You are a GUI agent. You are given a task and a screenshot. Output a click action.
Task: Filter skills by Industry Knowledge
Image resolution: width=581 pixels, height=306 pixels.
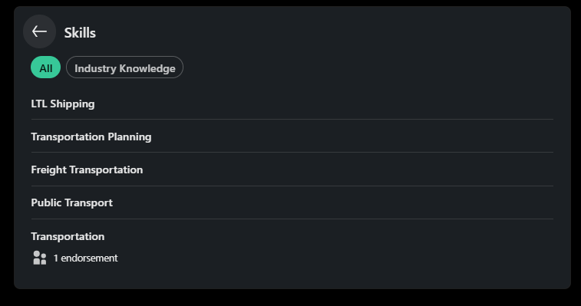[x=124, y=67]
